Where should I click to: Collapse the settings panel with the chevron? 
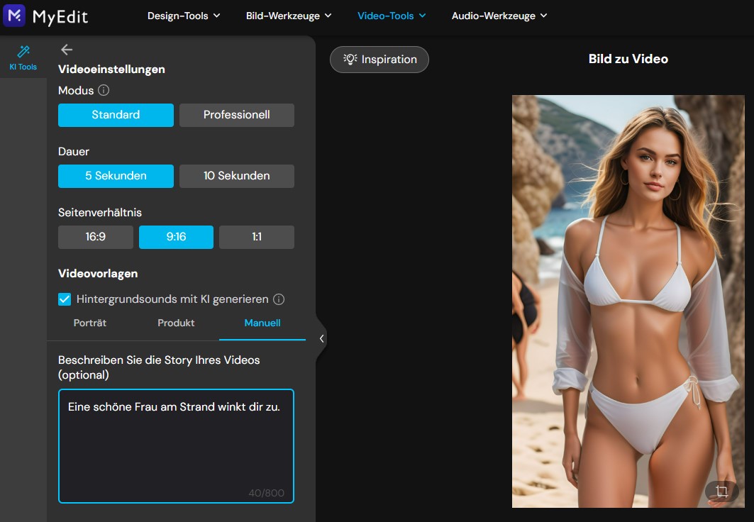pos(321,338)
